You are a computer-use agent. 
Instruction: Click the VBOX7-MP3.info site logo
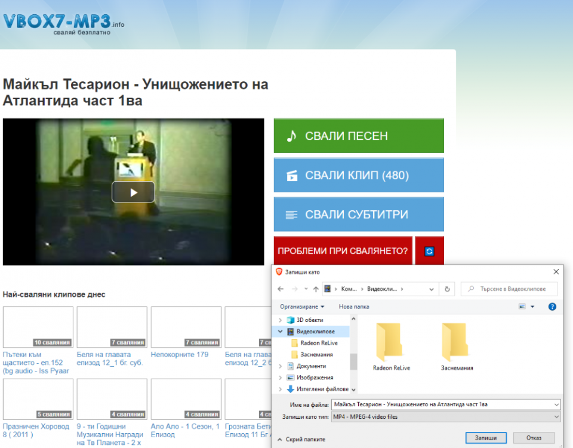click(64, 24)
